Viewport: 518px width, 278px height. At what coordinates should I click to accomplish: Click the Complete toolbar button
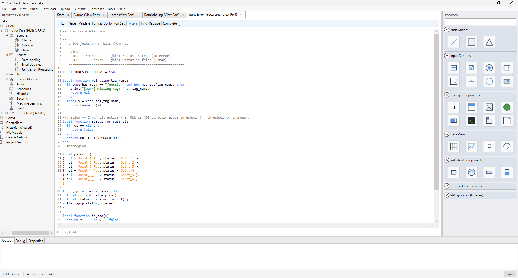[170, 23]
